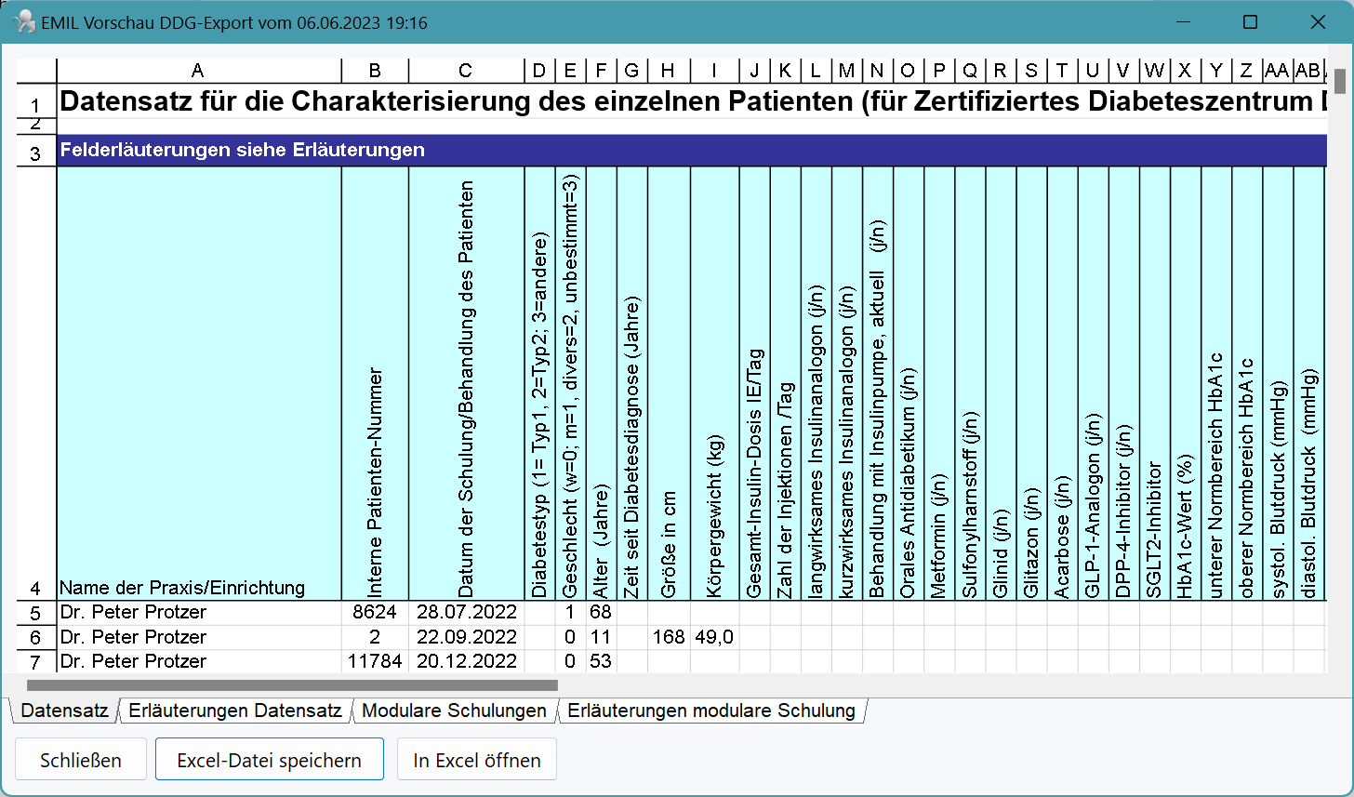Click the vertical scrollbar thumb at right
Viewport: 1354px width, 797px height.
[1340, 82]
